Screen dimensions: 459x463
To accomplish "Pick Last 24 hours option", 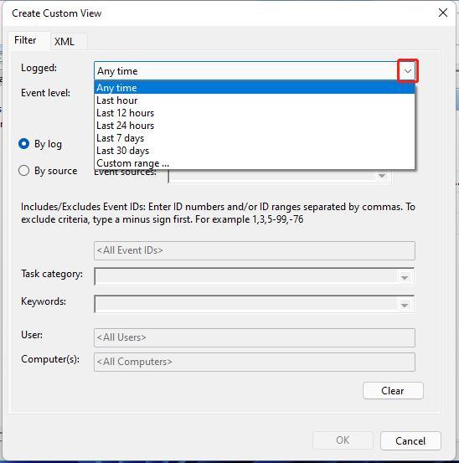I will tap(255, 126).
